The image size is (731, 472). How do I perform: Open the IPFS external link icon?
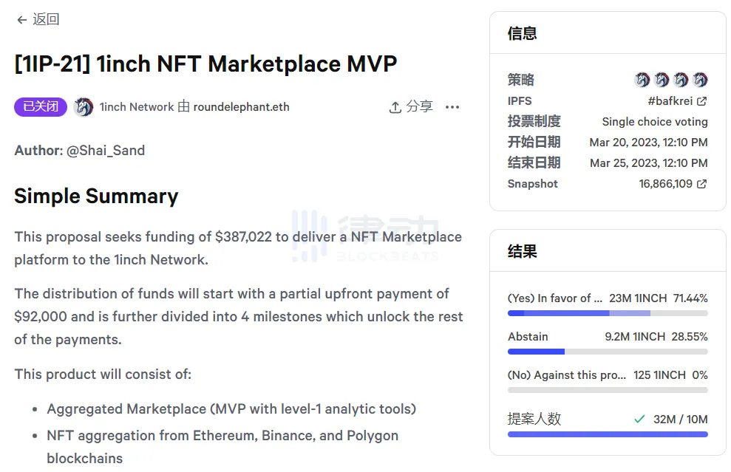pos(702,101)
